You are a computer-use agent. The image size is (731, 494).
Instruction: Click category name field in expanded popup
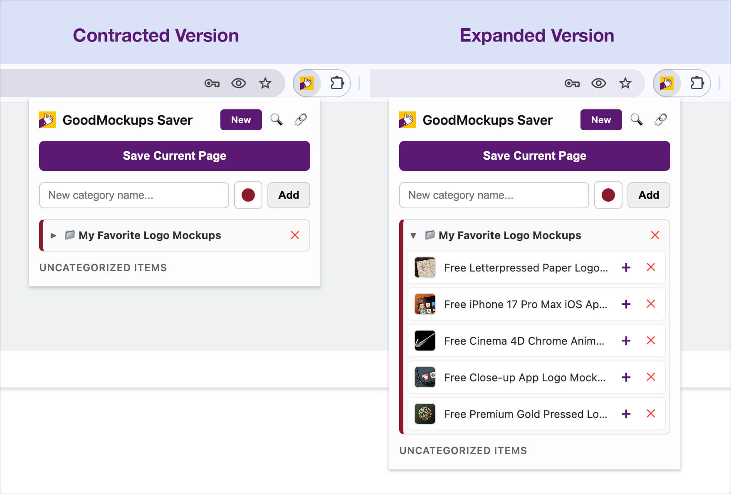[x=494, y=195]
